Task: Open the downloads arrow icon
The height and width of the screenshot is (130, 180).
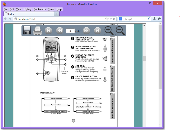Action: pos(155,19)
